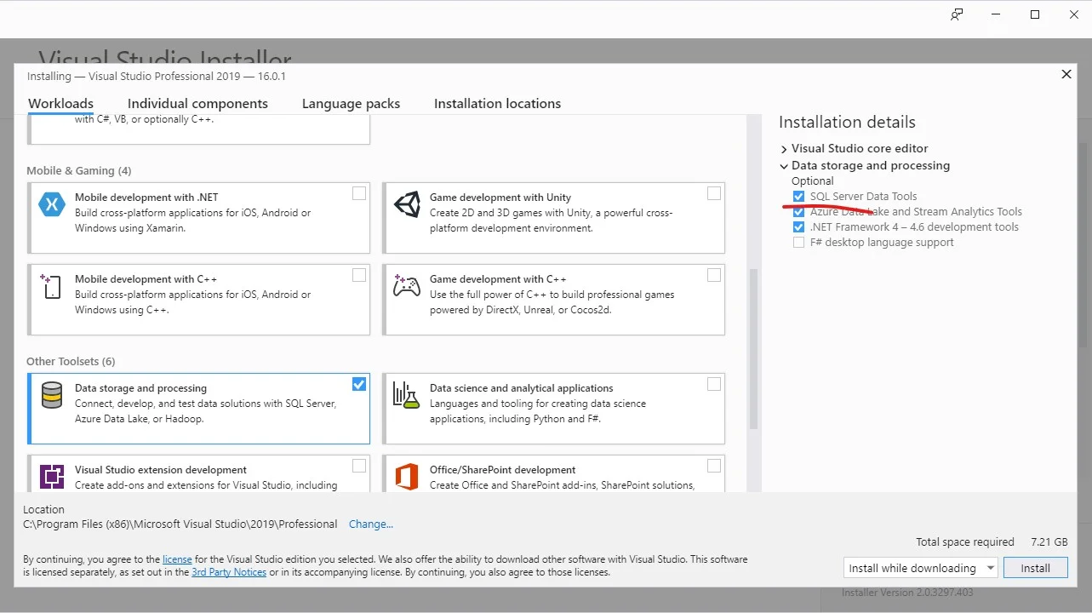Click the Mobile & Gaming (4) heading
1092x613 pixels.
(78, 171)
